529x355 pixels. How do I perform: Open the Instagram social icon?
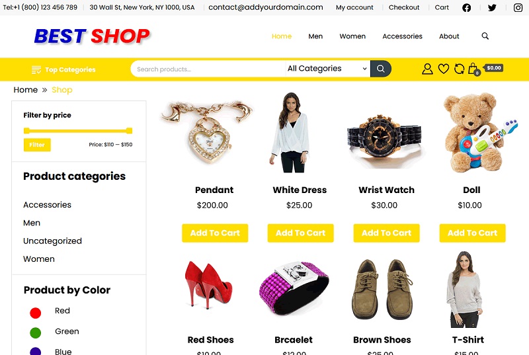click(x=518, y=7)
